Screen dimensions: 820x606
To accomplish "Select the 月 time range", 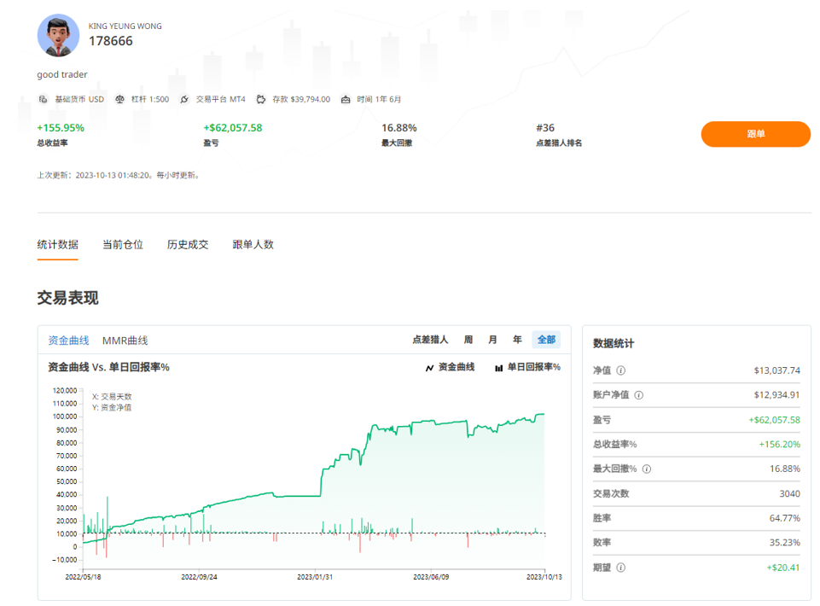I will (x=492, y=340).
